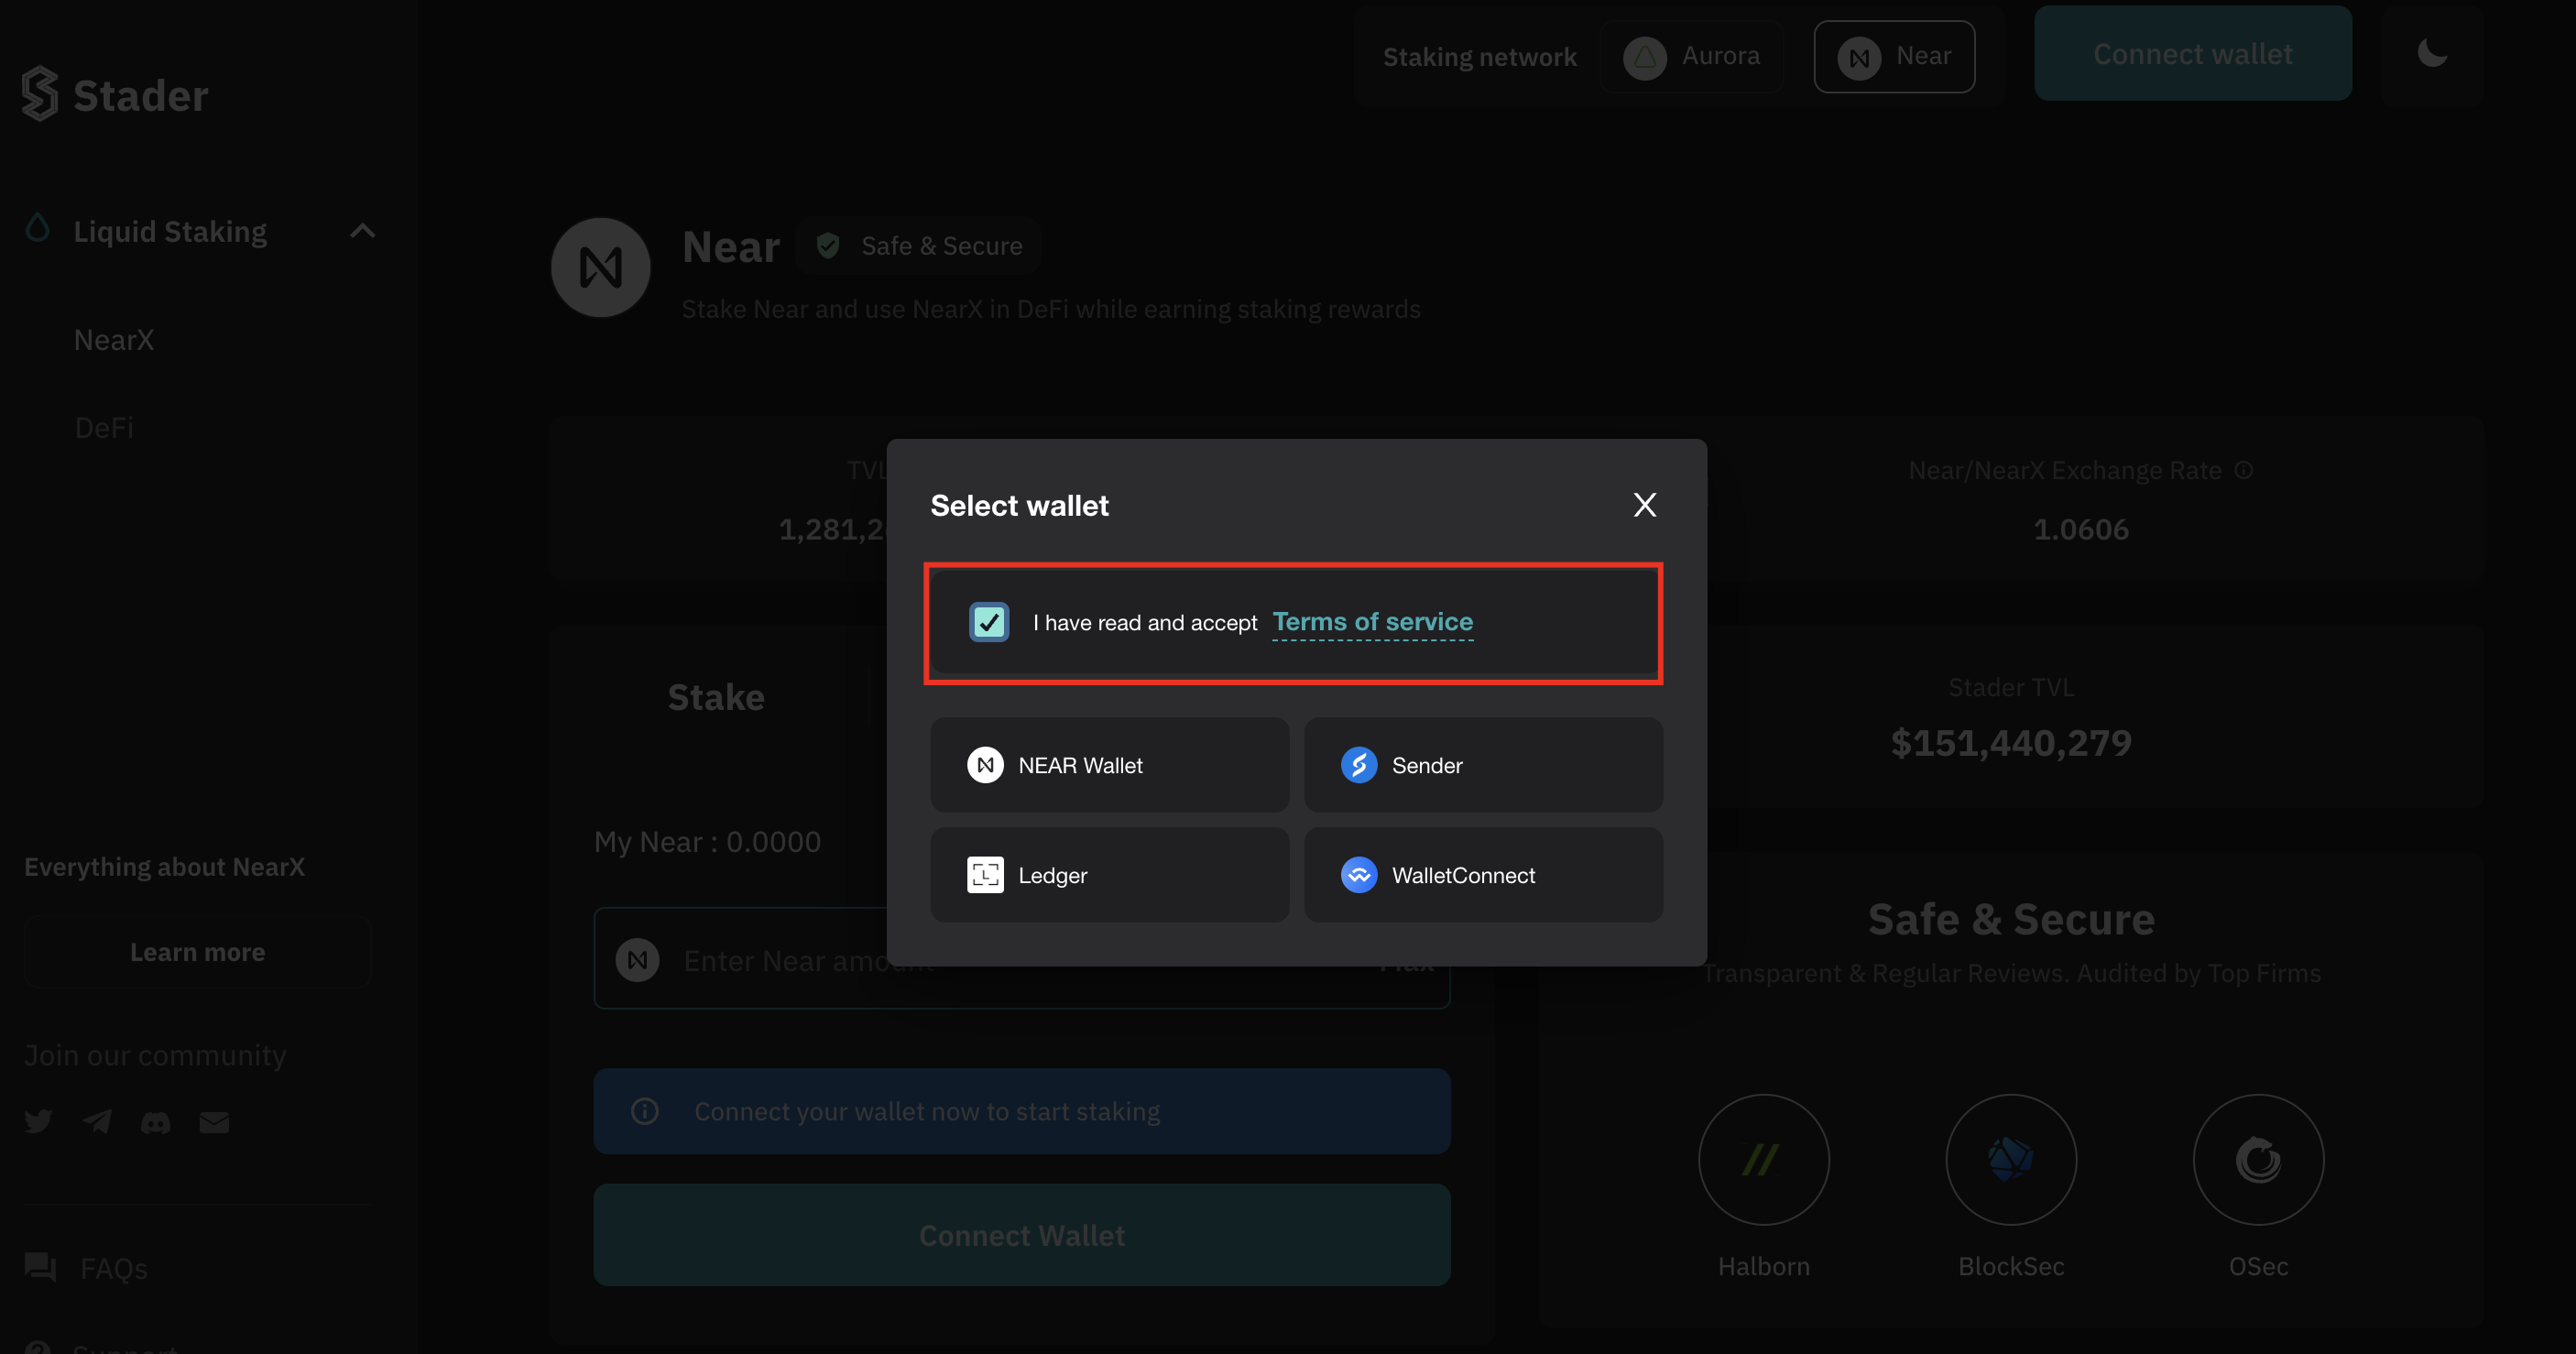This screenshot has height=1354, width=2576.
Task: Open Stader Discord community icon
Action: pyautogui.click(x=155, y=1122)
